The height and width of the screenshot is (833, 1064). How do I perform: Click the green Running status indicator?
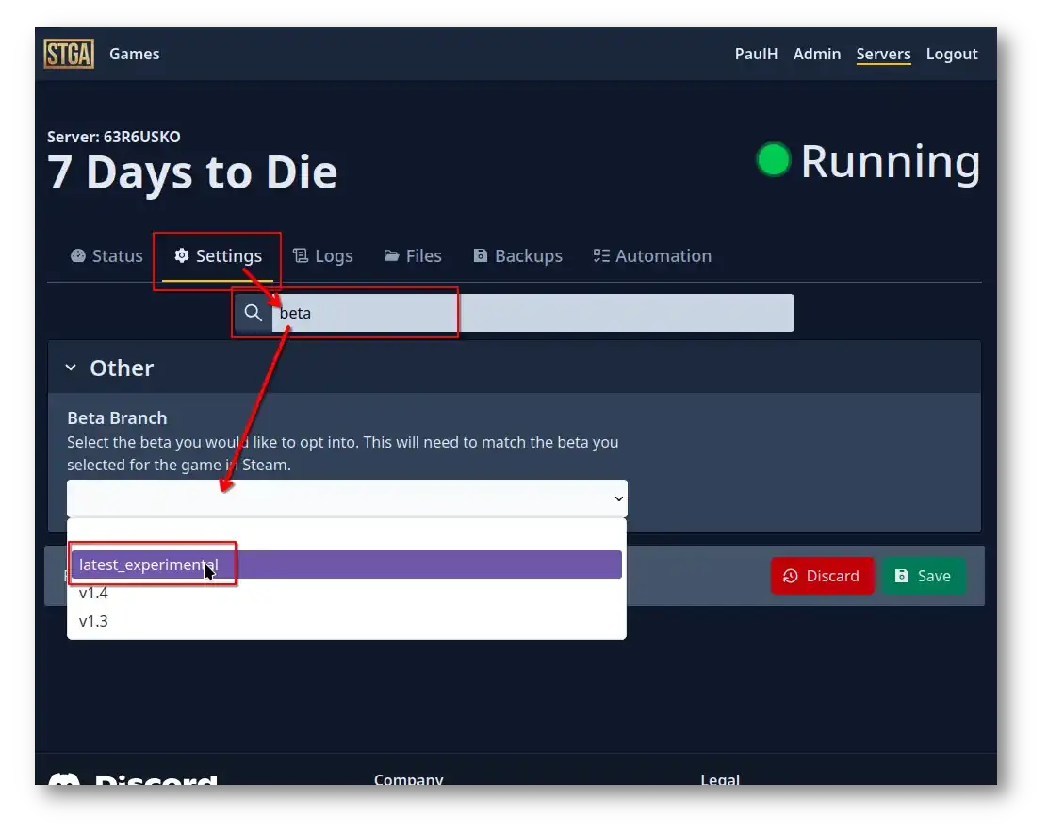pos(774,160)
